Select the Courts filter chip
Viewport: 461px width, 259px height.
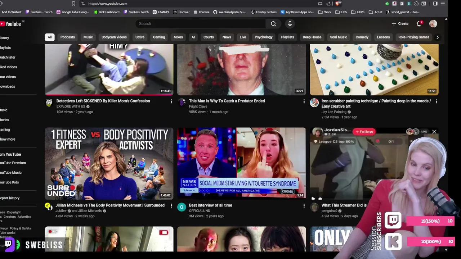tap(209, 37)
